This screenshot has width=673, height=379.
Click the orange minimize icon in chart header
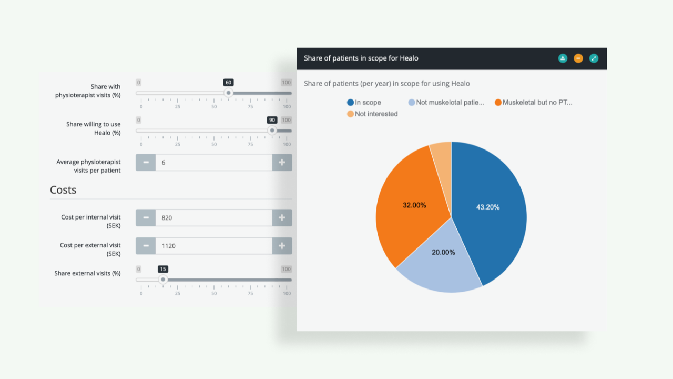tap(578, 58)
